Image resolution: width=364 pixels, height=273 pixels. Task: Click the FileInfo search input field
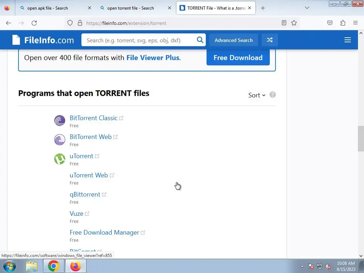(140, 40)
